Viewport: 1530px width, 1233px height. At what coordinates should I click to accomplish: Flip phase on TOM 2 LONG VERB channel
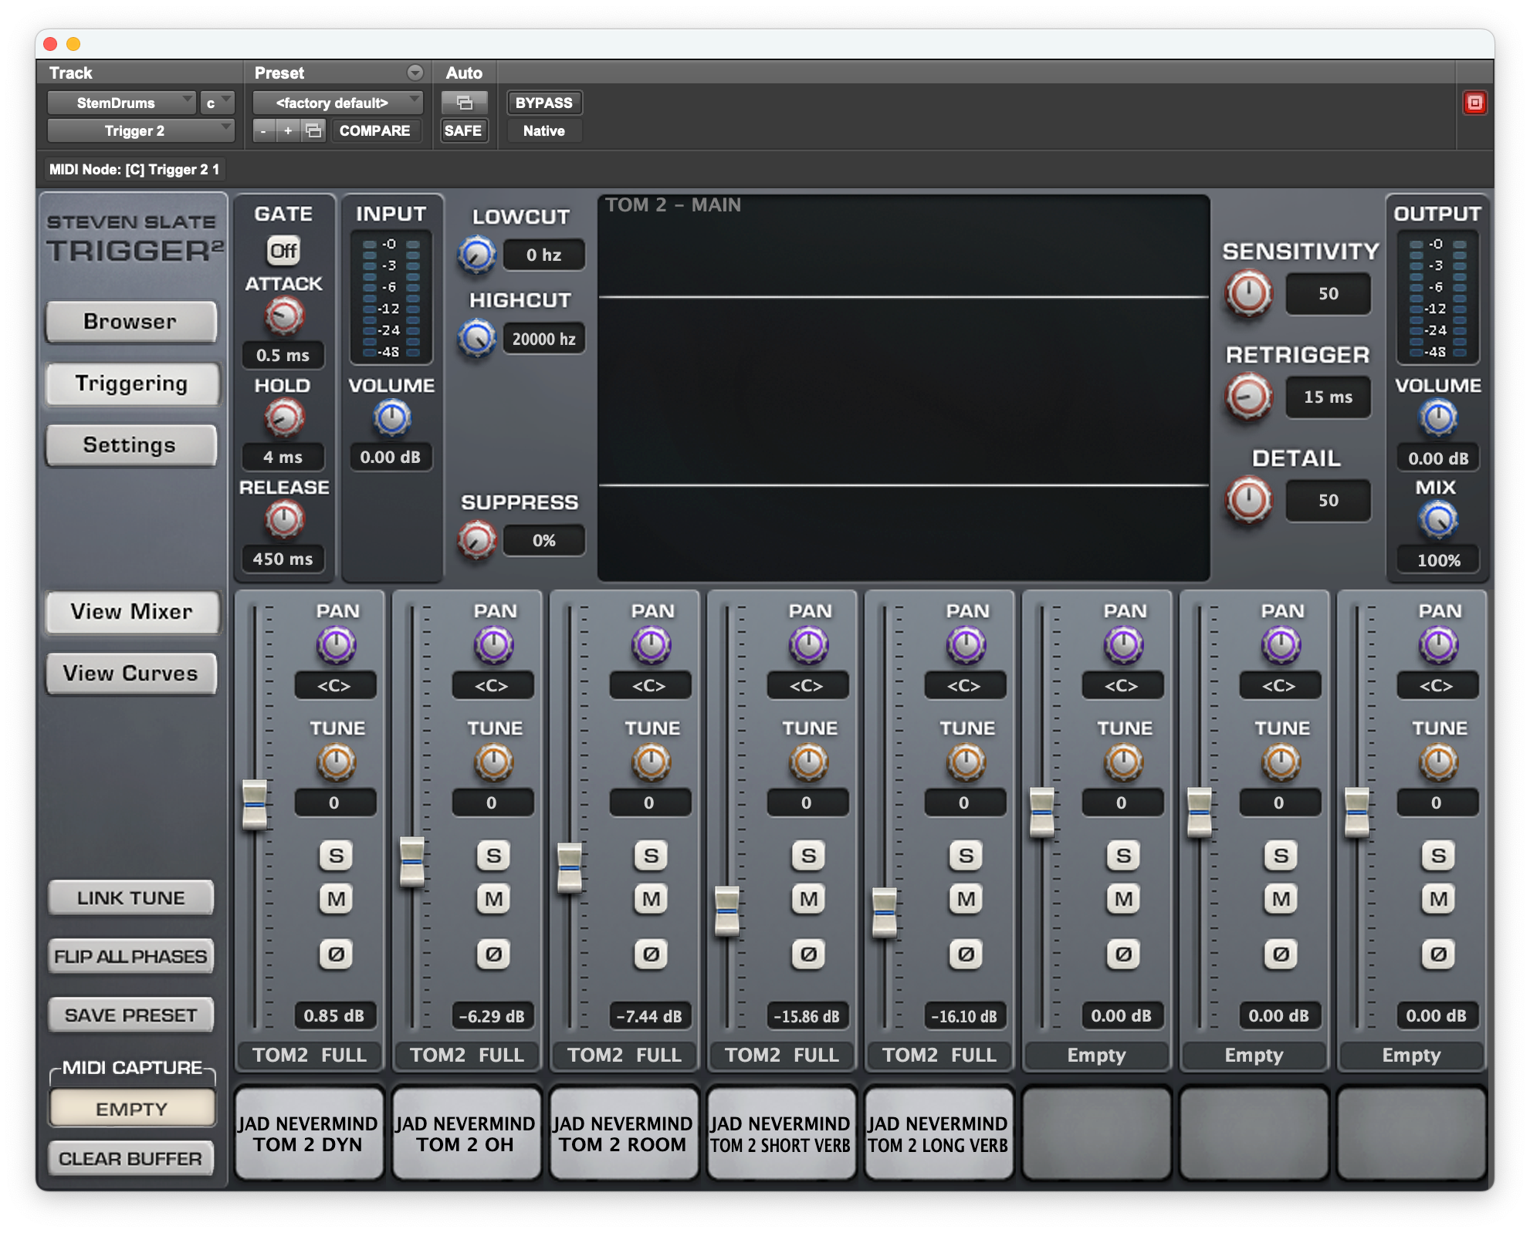(966, 954)
